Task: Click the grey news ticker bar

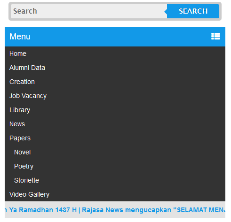Action: pyautogui.click(x=115, y=210)
